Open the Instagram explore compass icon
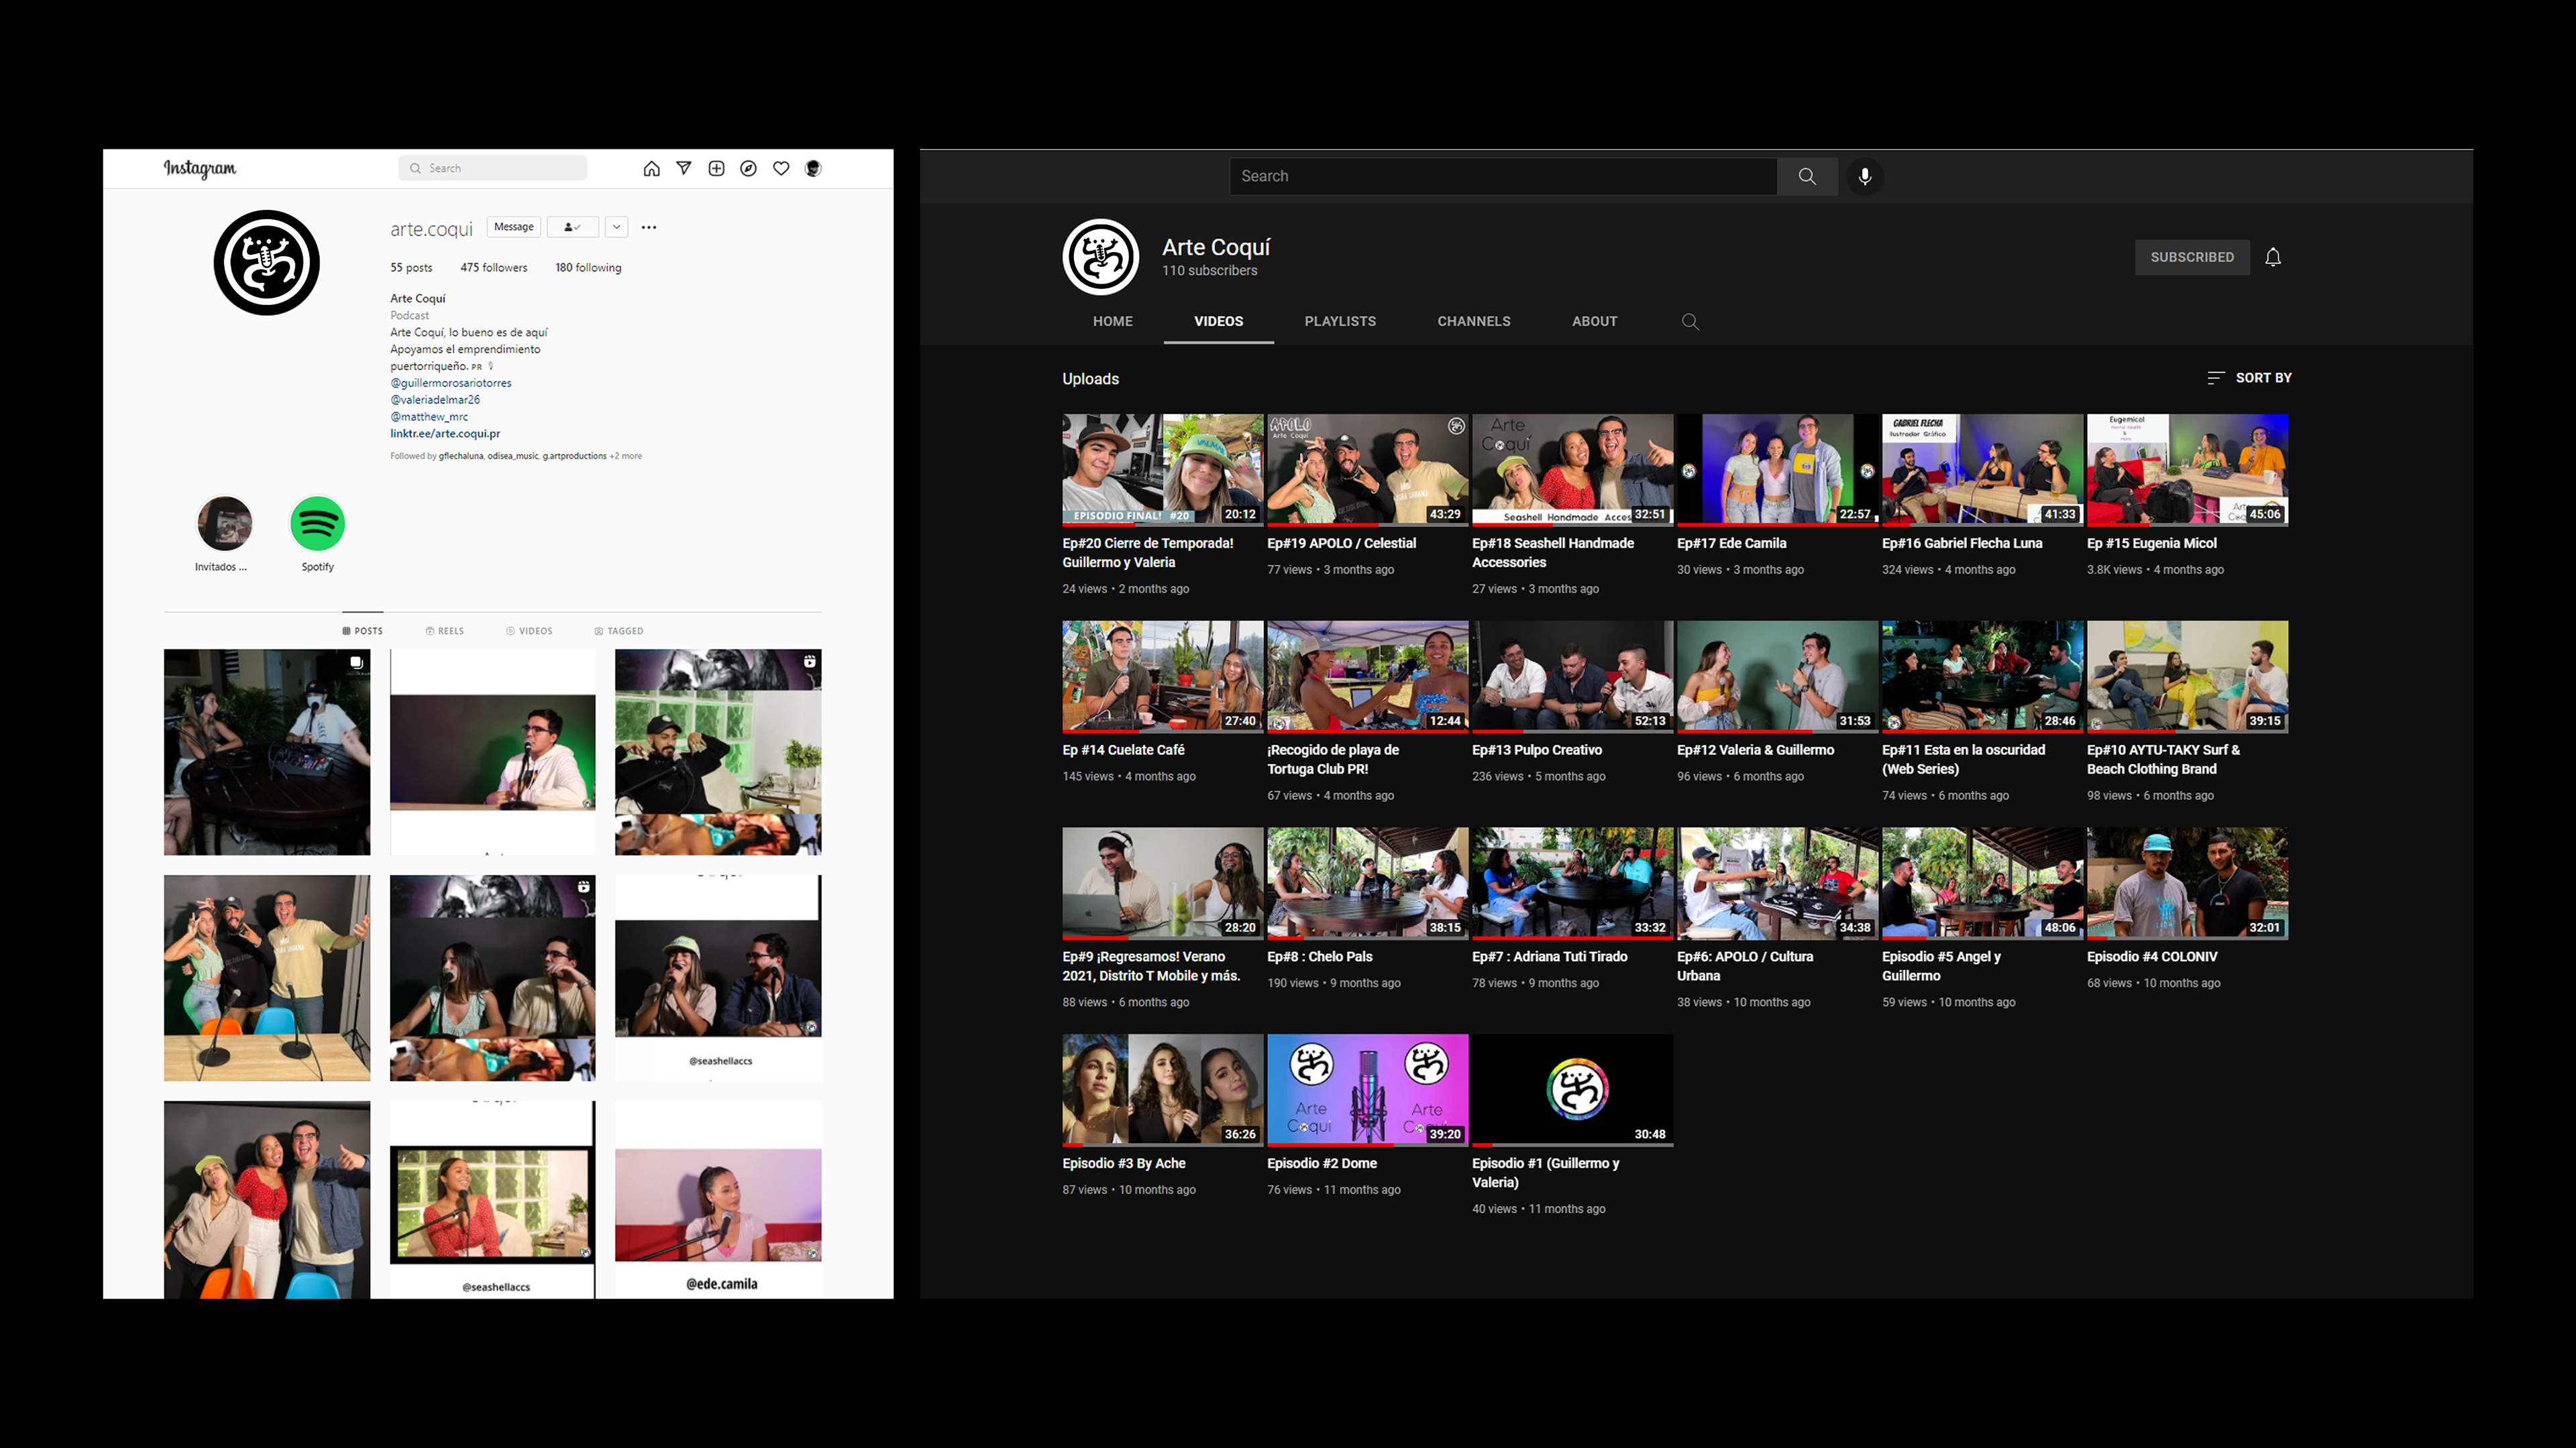2576x1448 pixels. point(748,169)
